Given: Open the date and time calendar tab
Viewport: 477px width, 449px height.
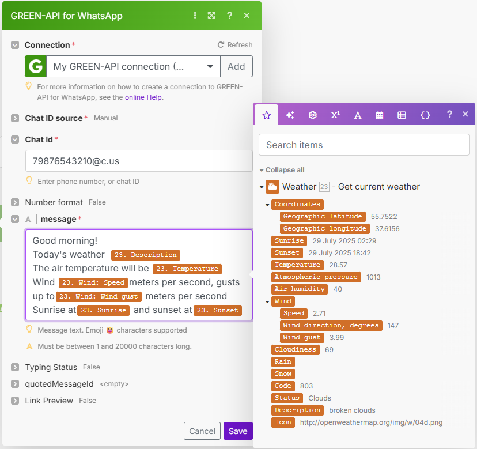Looking at the screenshot, I should (x=380, y=115).
